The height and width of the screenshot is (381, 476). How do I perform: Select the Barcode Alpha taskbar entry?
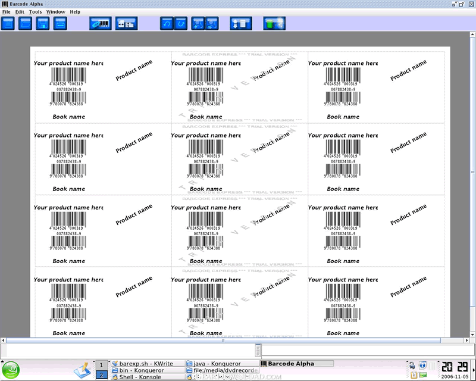[297, 363]
